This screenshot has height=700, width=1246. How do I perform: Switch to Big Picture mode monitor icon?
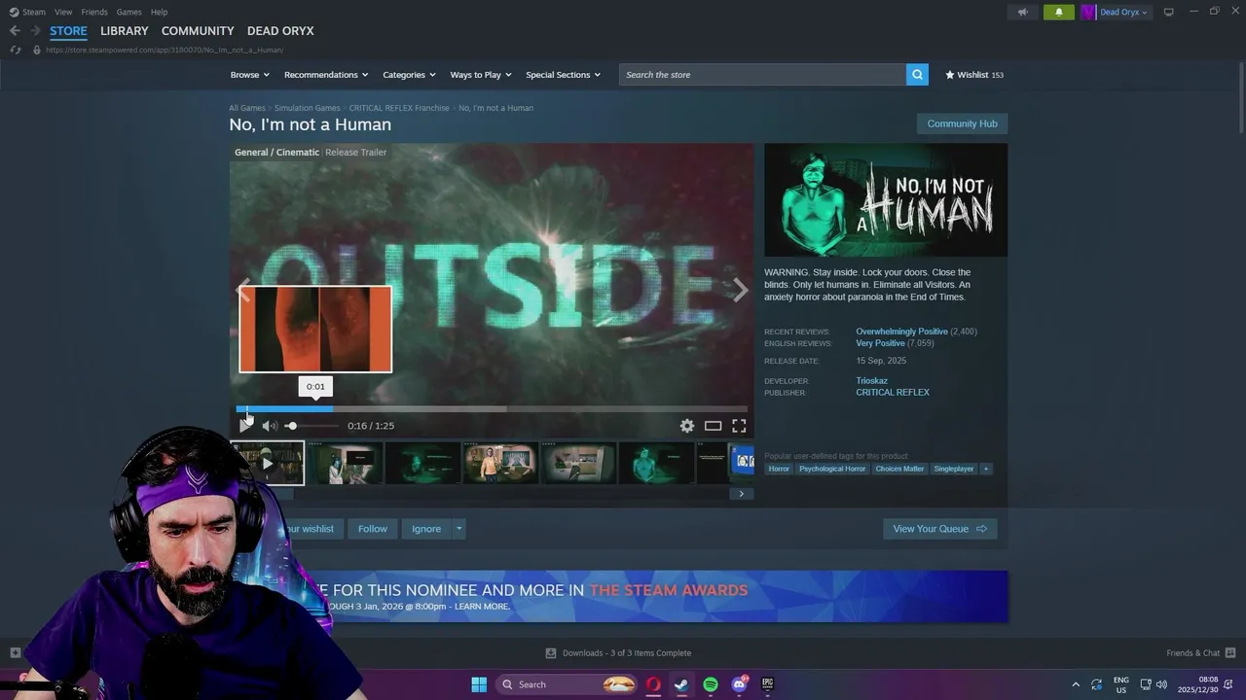[1168, 12]
